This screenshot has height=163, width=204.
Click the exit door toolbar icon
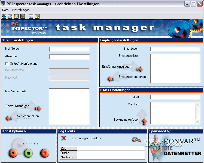point(4,16)
